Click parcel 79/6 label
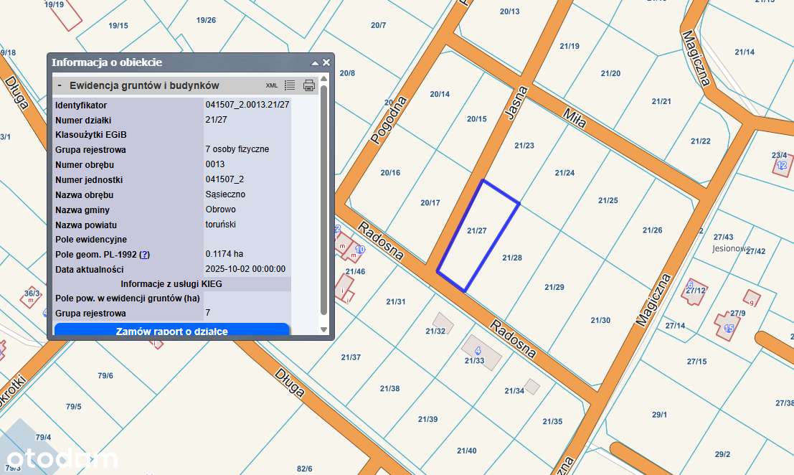 [105, 375]
